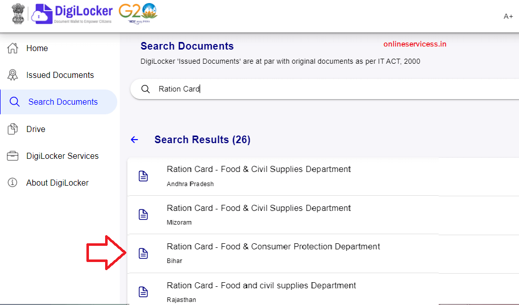Viewport: 519px width, 305px height.
Task: Open Issued Documents from sidebar menu
Action: click(60, 75)
